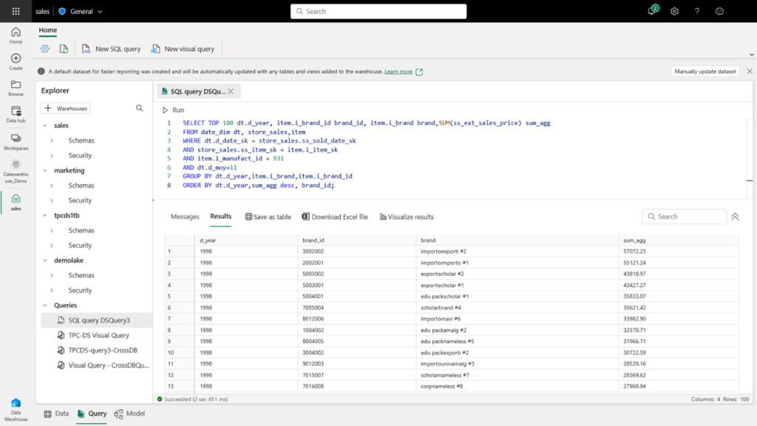This screenshot has width=757, height=426.
Task: Select the sales warehouse in left navigation
Action: click(x=16, y=202)
